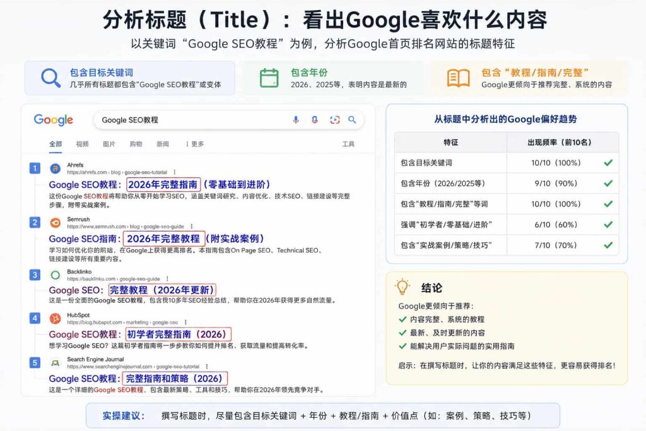Click the Ahrefs favicon
The height and width of the screenshot is (431, 646).
point(56,168)
